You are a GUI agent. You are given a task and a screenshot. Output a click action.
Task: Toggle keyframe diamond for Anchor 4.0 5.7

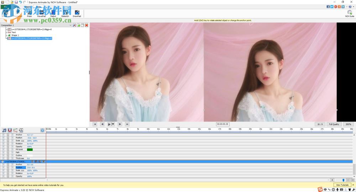pos(8,135)
